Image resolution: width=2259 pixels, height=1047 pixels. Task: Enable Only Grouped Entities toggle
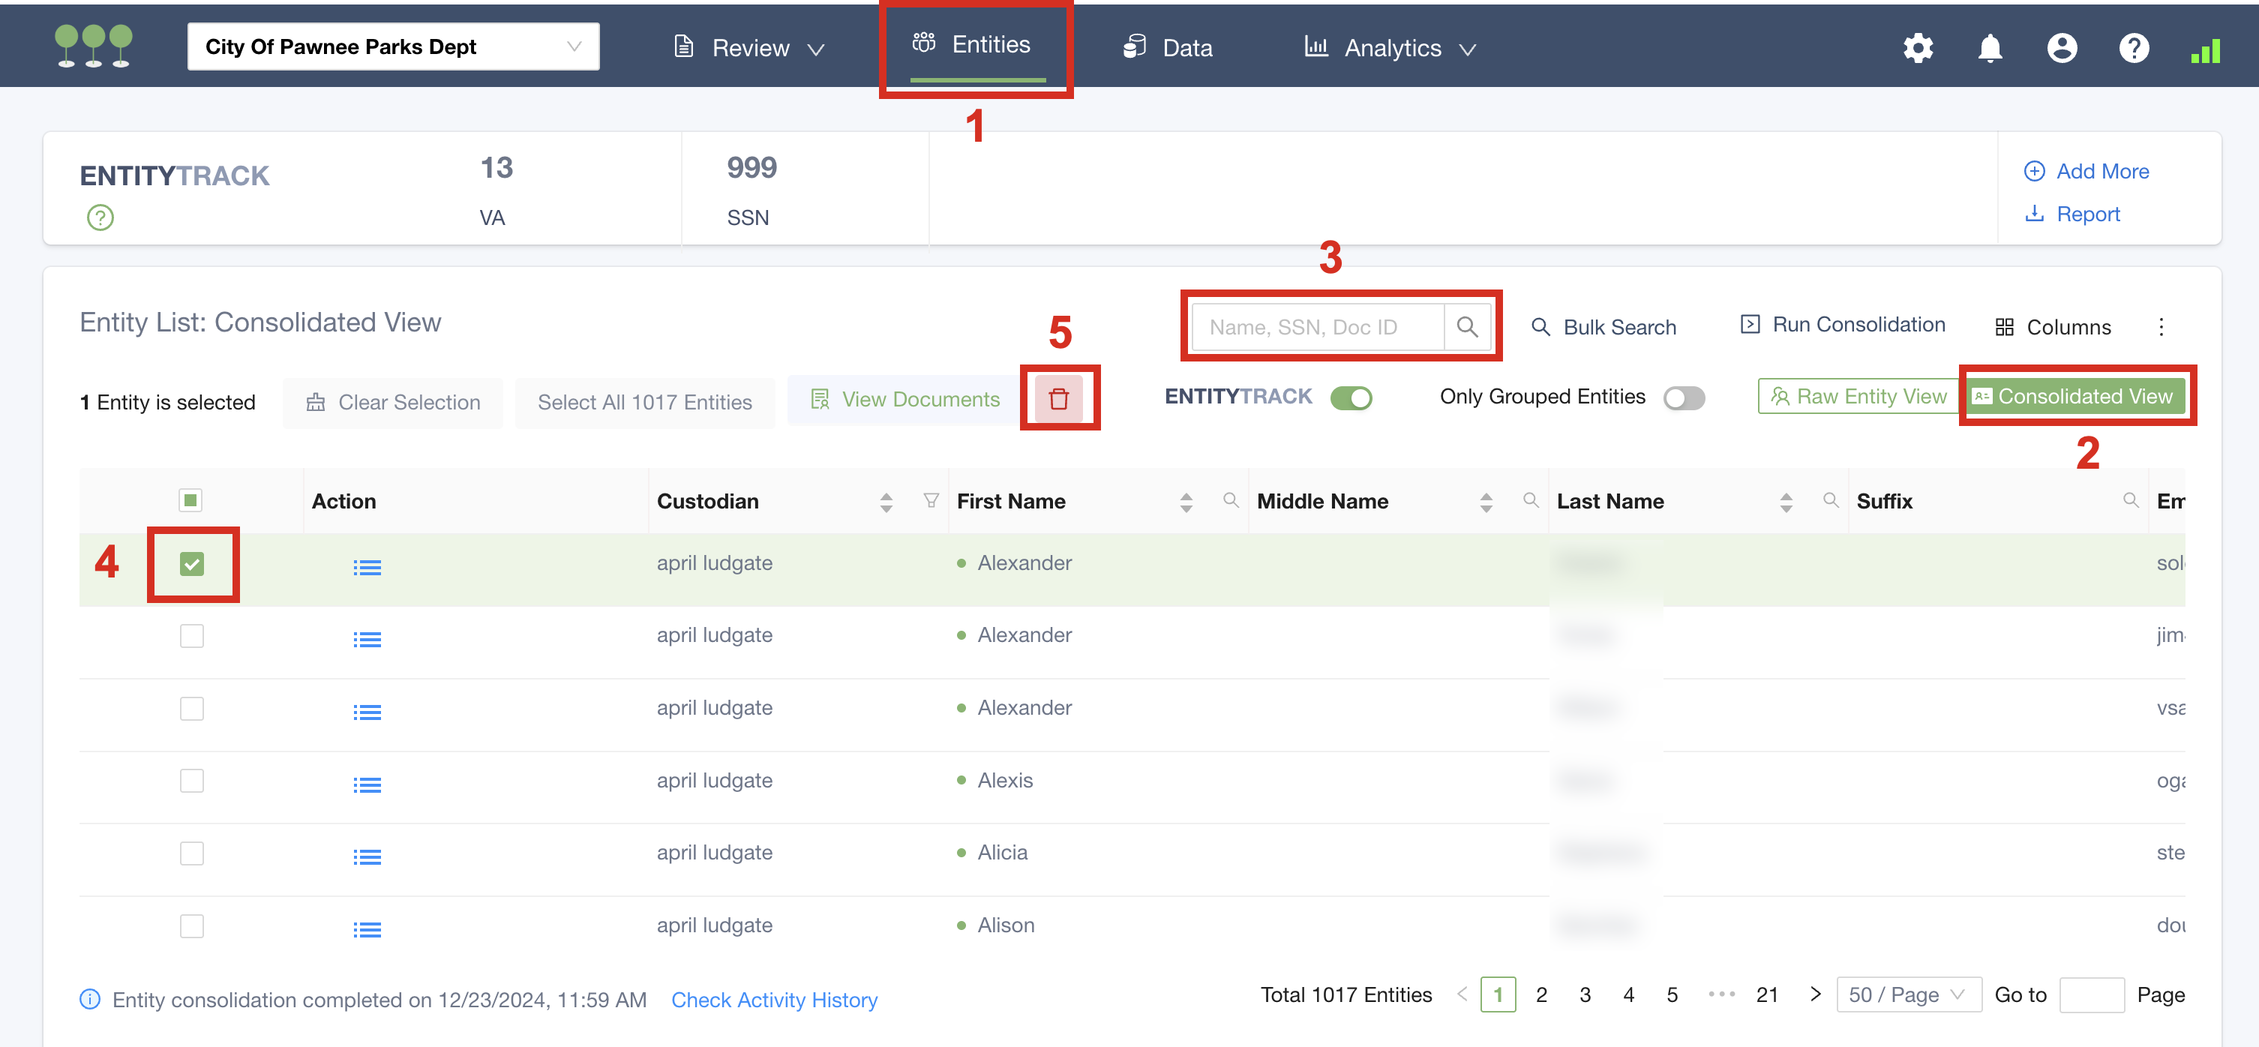tap(1684, 397)
